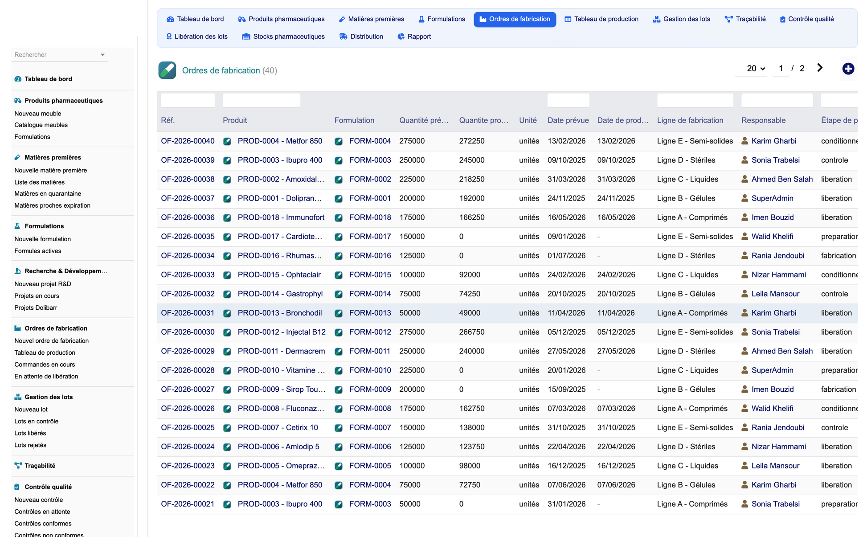
Task: Open product link PROD-0018 - Immunofort
Action: pos(281,217)
